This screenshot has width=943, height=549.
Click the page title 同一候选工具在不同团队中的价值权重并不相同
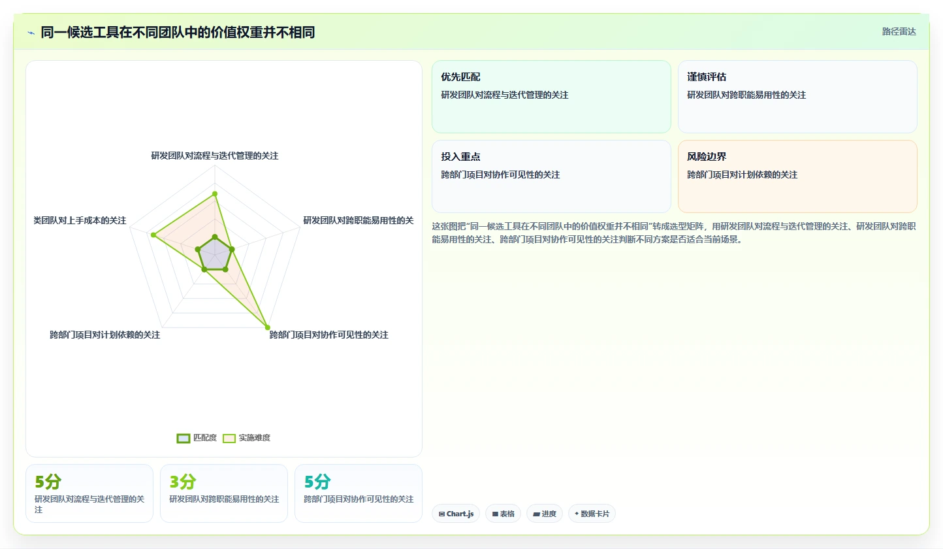click(x=178, y=32)
